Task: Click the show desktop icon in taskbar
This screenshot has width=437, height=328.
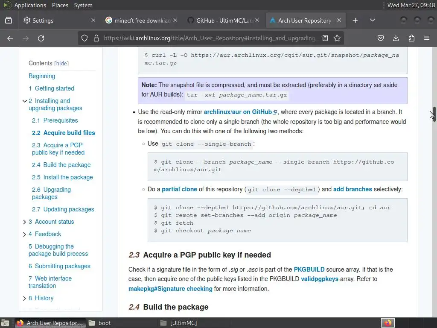Action: click(x=5, y=323)
